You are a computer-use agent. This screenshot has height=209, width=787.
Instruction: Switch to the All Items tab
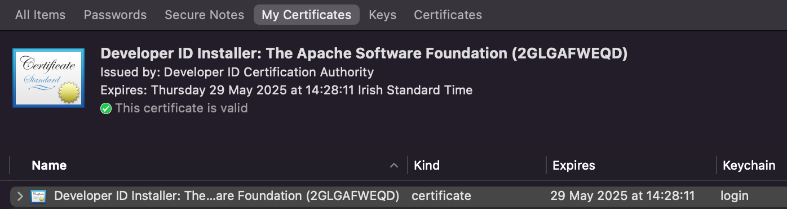40,15
